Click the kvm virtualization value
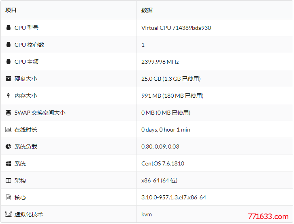This screenshot has height=224, width=294. [x=147, y=214]
